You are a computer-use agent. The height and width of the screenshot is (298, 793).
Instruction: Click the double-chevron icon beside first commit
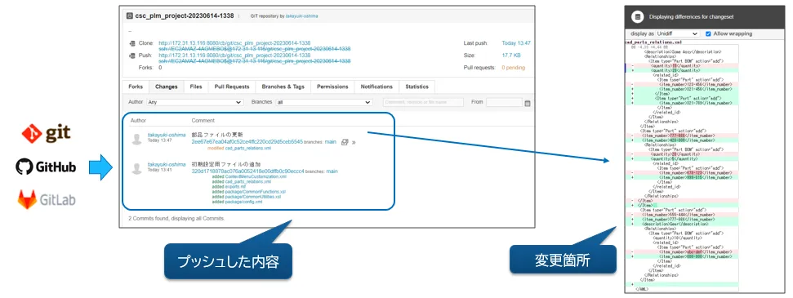click(354, 143)
